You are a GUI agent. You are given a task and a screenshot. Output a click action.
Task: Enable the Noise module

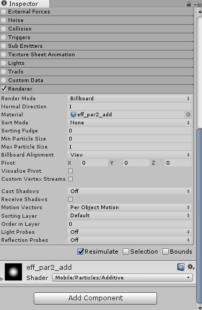click(3, 20)
